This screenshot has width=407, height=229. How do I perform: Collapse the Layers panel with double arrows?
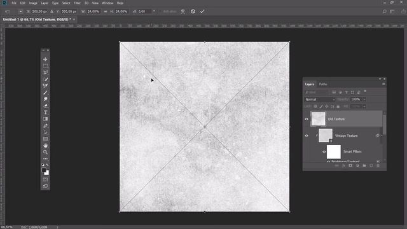[380, 79]
